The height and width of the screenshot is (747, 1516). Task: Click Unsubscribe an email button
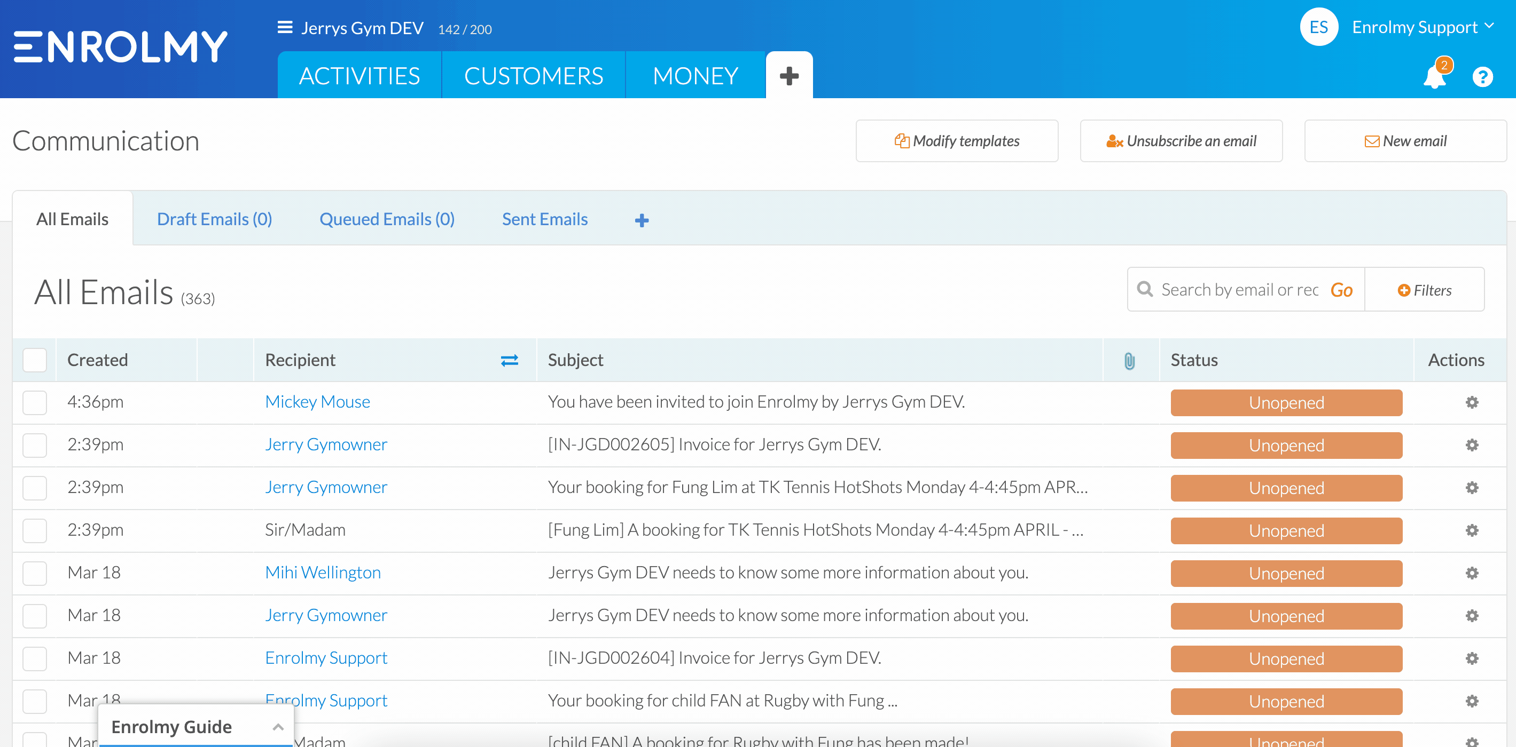[1181, 141]
